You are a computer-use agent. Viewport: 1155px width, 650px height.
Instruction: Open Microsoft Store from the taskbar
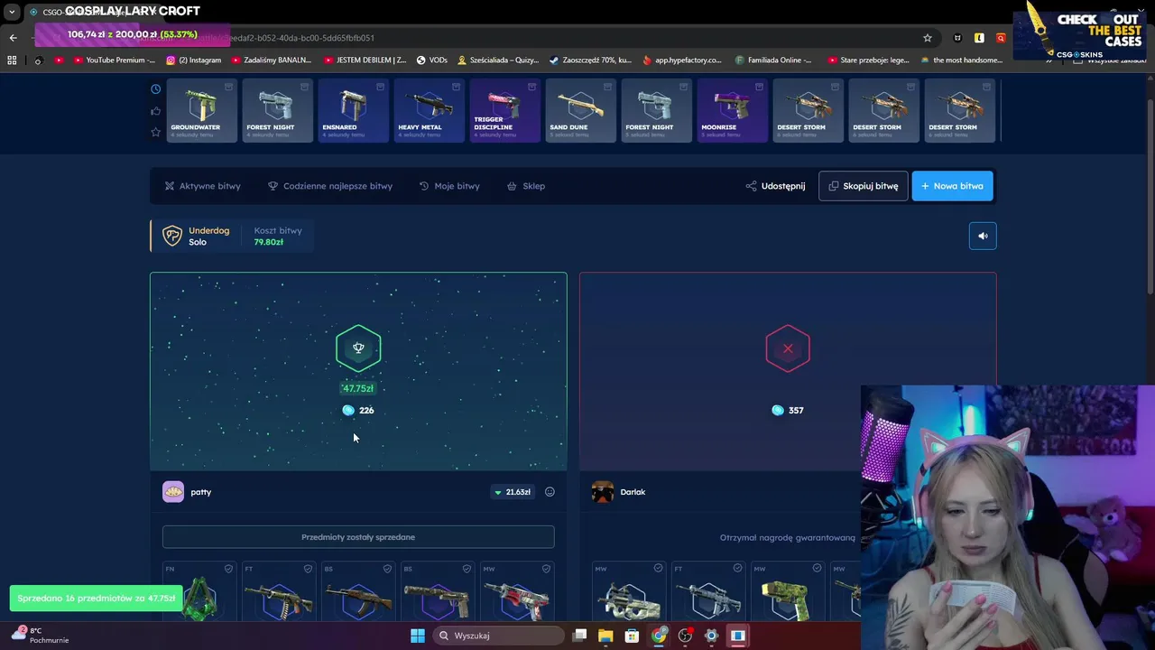[632, 636]
